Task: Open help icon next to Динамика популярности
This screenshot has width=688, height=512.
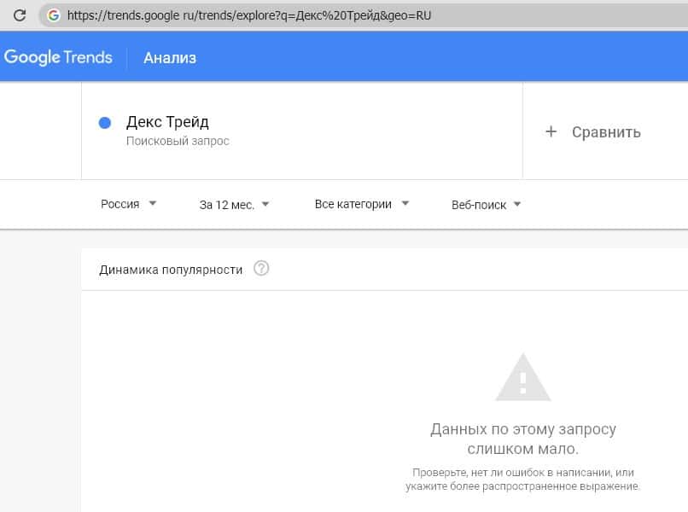Action: click(x=262, y=269)
